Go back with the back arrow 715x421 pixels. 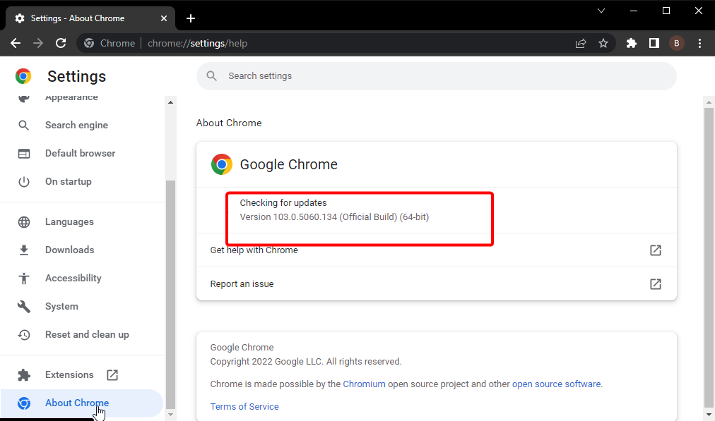click(x=16, y=43)
